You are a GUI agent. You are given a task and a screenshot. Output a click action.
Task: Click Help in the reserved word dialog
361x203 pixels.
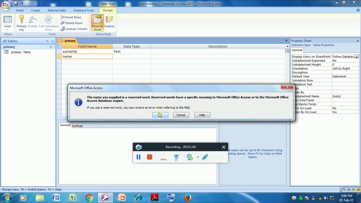click(x=202, y=115)
